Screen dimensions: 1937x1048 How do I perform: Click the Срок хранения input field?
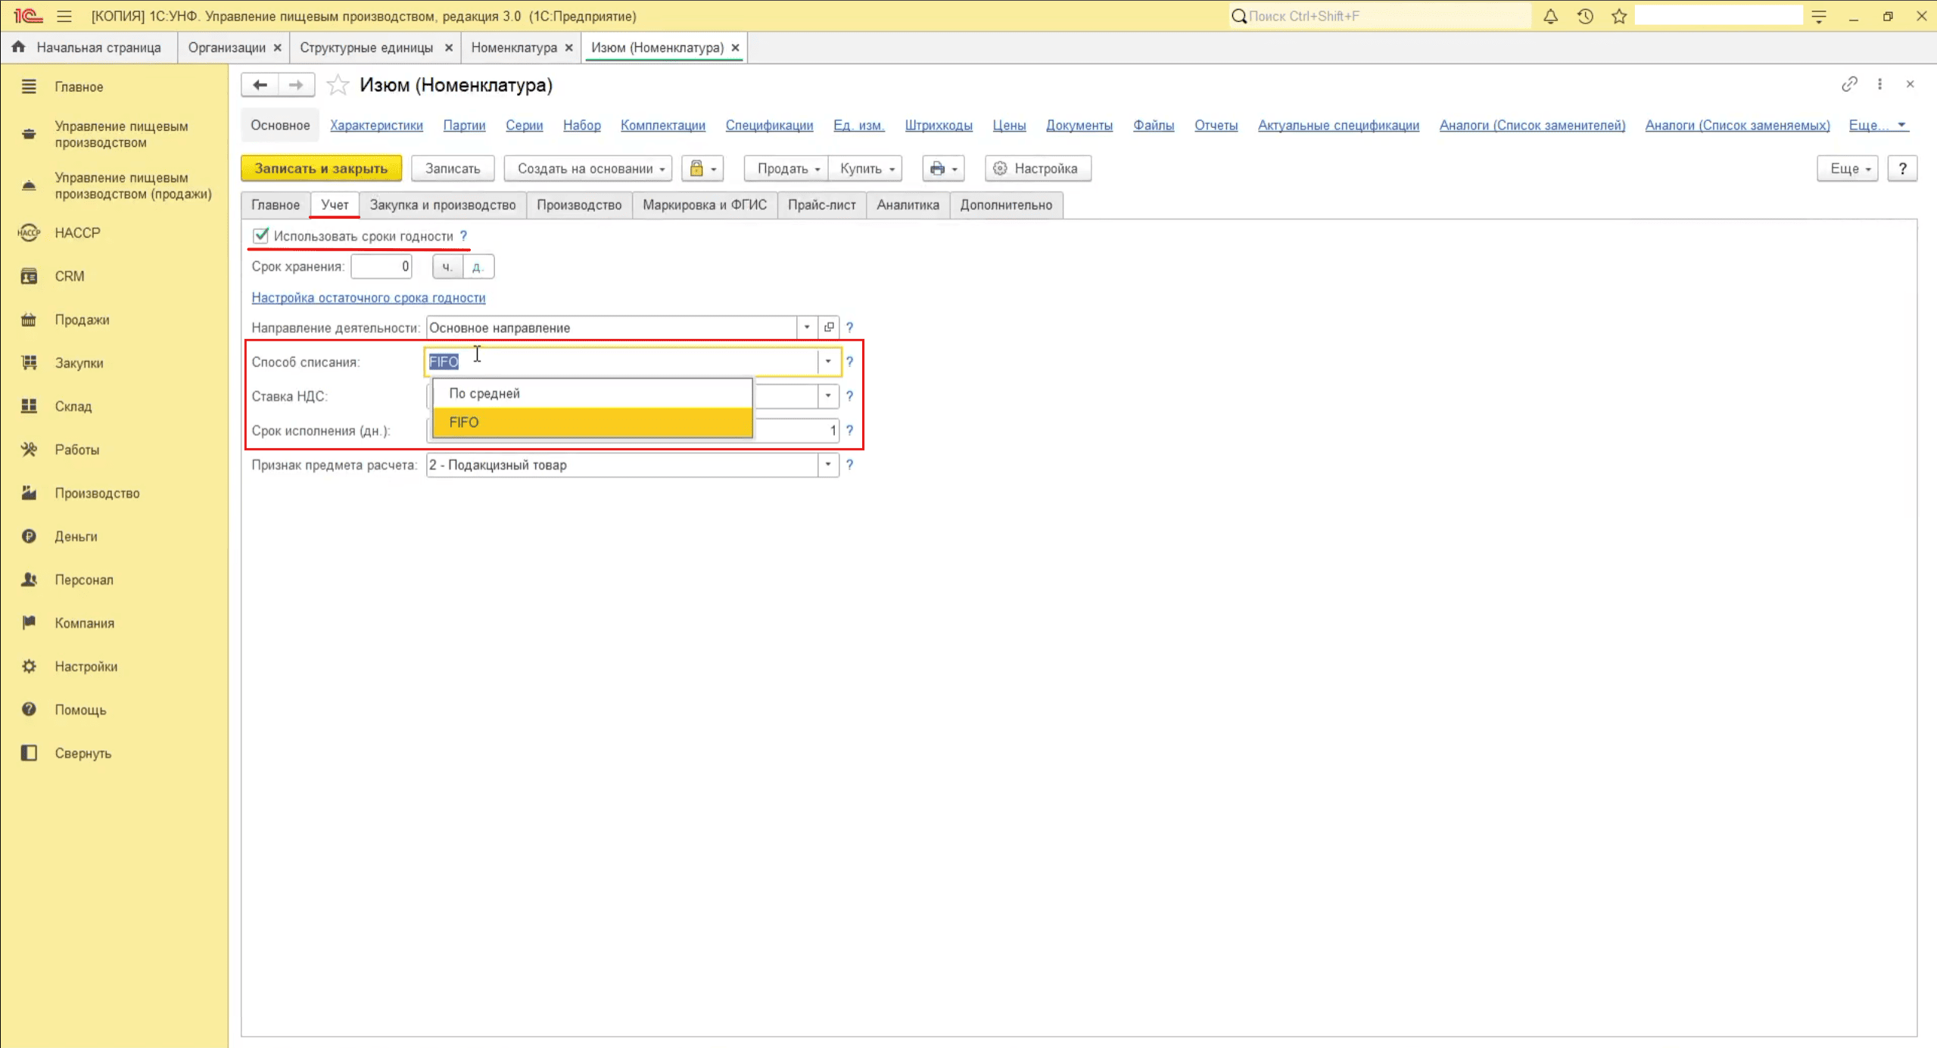381,266
